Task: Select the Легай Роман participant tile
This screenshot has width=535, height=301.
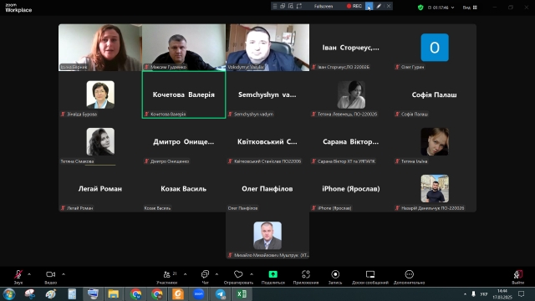Action: pyautogui.click(x=100, y=189)
